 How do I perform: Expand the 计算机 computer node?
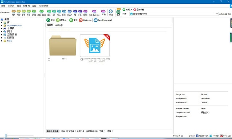pos(2,28)
